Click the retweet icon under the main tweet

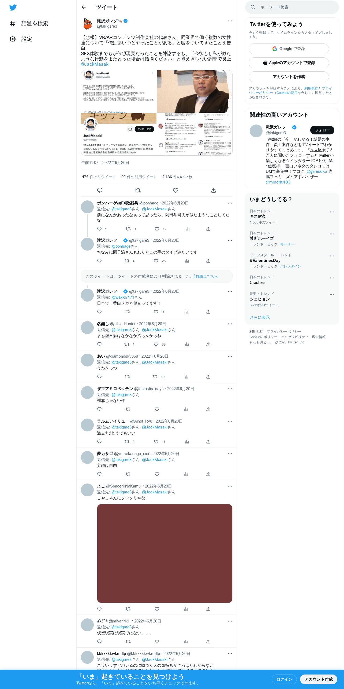[138, 190]
